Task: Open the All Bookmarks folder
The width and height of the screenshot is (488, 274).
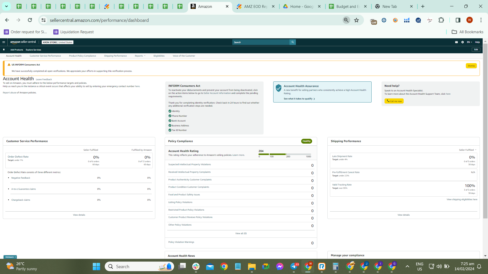Action: pyautogui.click(x=467, y=32)
